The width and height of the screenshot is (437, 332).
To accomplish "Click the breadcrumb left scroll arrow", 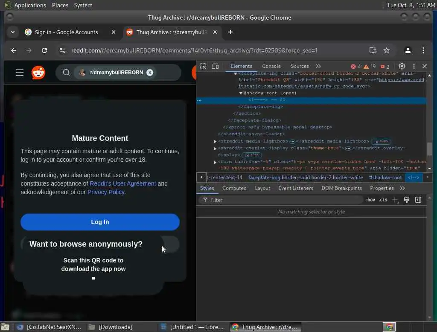I will coord(201,177).
